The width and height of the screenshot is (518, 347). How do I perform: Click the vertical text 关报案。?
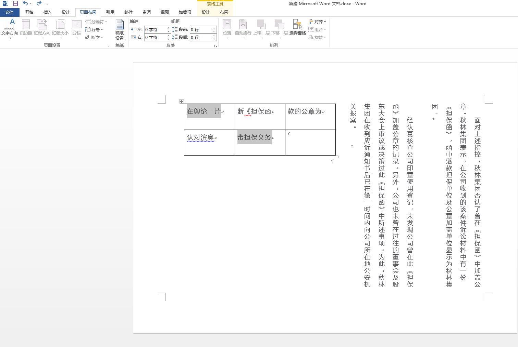pos(354,116)
